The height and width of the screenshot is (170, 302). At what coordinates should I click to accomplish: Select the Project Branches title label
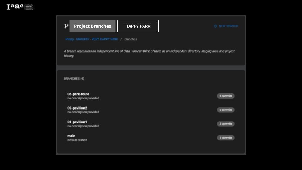click(x=92, y=26)
